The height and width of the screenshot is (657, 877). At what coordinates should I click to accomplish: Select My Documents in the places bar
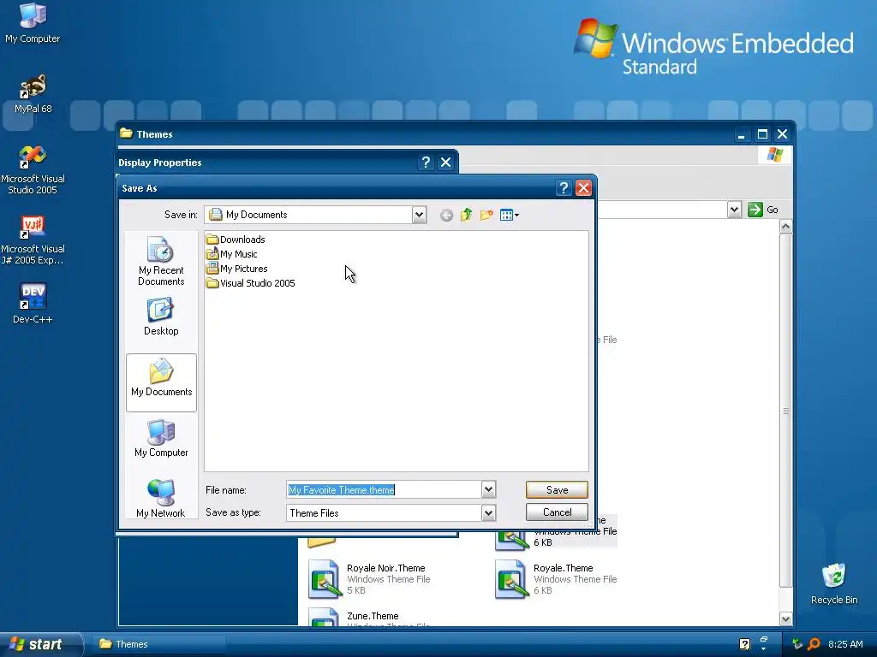[x=161, y=382]
